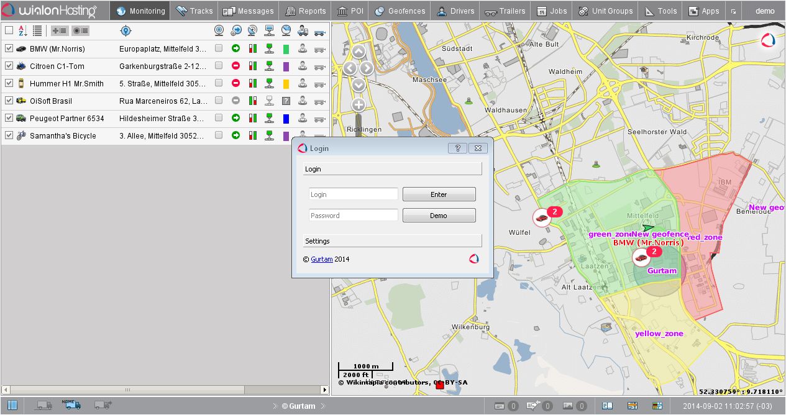
Task: Click the record-style list button in panel toolbar
Action: pos(80,30)
